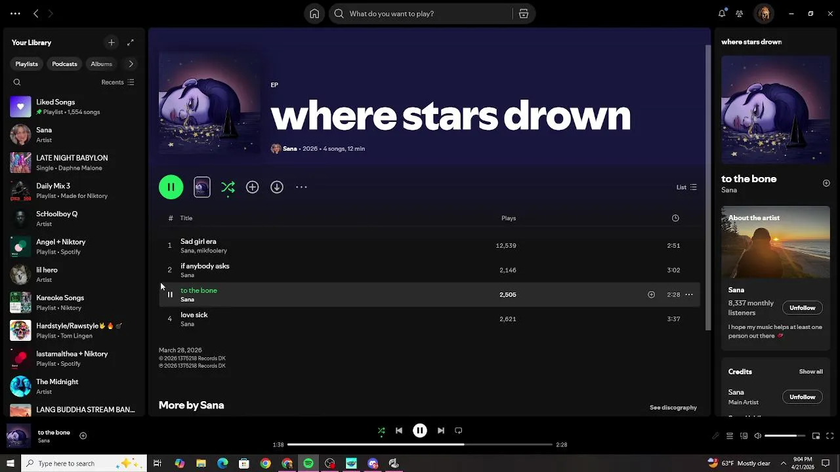The width and height of the screenshot is (840, 472).
Task: Toggle shuffle for the EP
Action: coord(228,187)
